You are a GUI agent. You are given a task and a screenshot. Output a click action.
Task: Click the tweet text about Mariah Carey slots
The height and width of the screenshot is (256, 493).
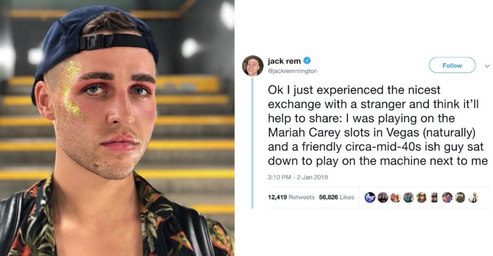(377, 125)
